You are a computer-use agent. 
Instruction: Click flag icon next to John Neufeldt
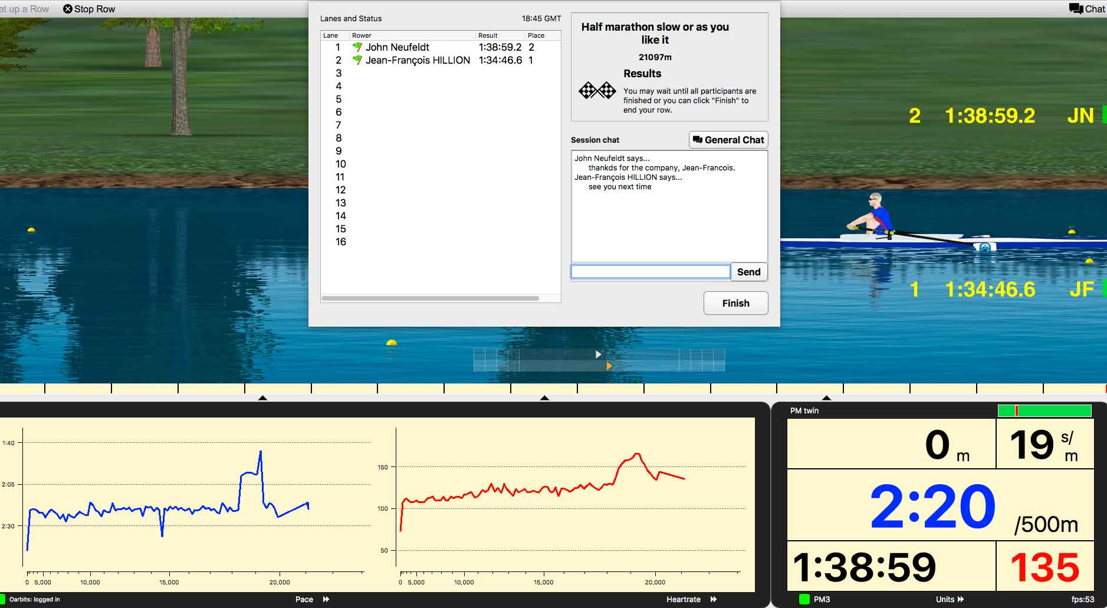pyautogui.click(x=357, y=47)
